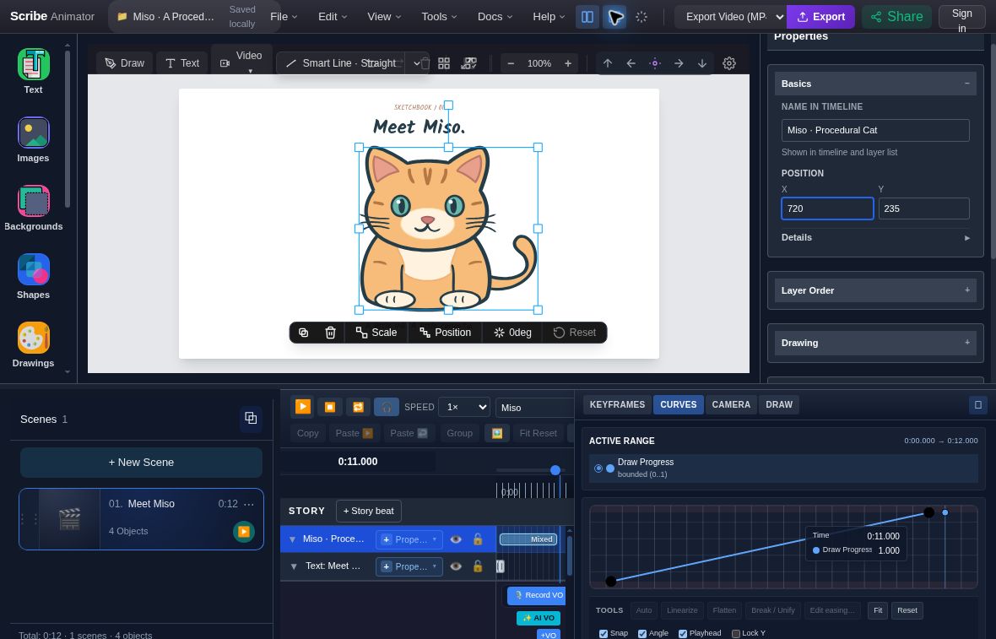Center the object with purple target icon

pyautogui.click(x=655, y=63)
